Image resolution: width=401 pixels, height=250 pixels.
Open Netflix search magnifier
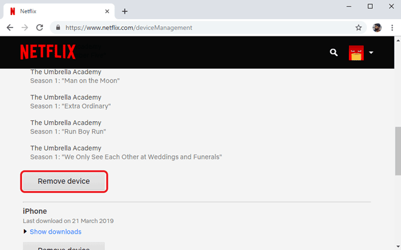tap(333, 53)
